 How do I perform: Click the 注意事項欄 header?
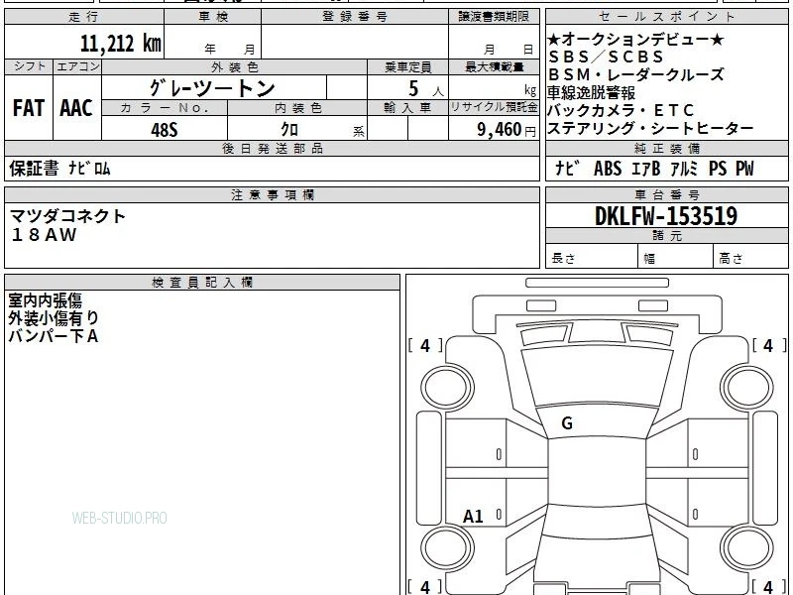click(x=273, y=194)
